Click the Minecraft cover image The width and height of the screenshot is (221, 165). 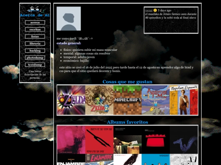pos(127,100)
